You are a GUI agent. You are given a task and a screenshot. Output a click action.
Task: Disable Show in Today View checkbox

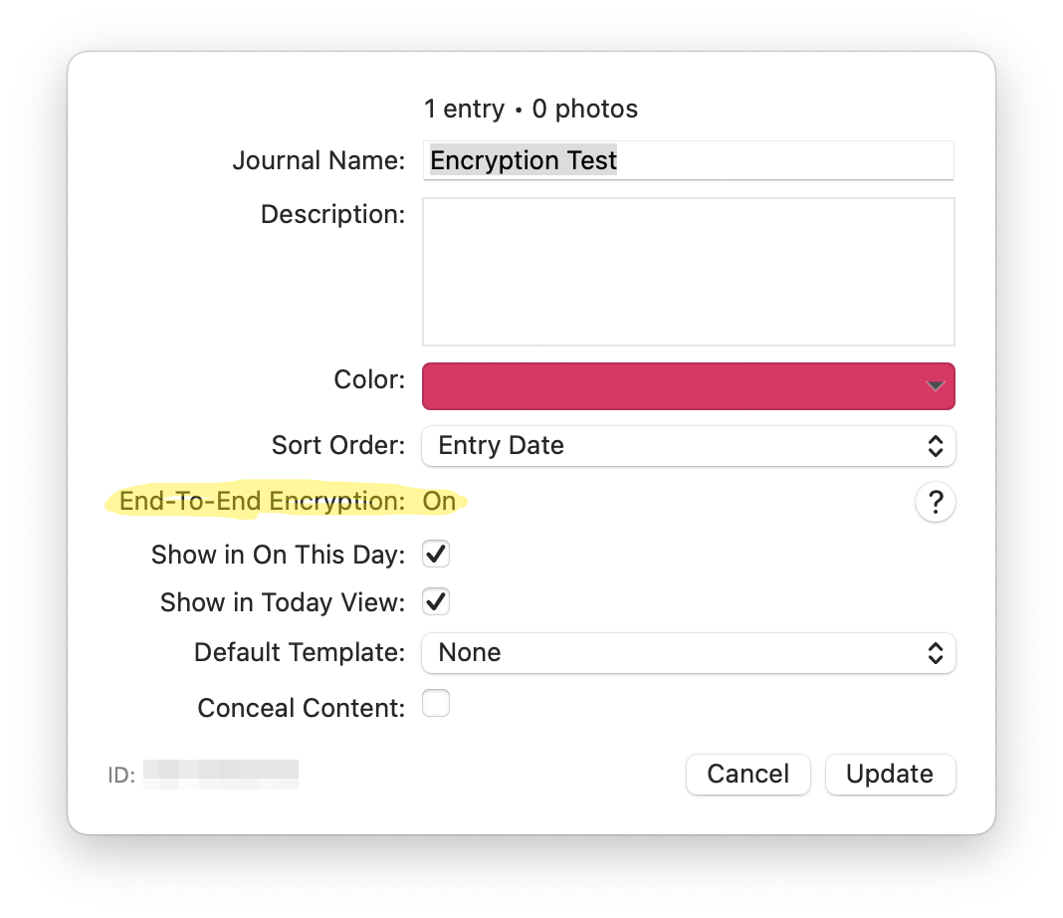pyautogui.click(x=436, y=601)
